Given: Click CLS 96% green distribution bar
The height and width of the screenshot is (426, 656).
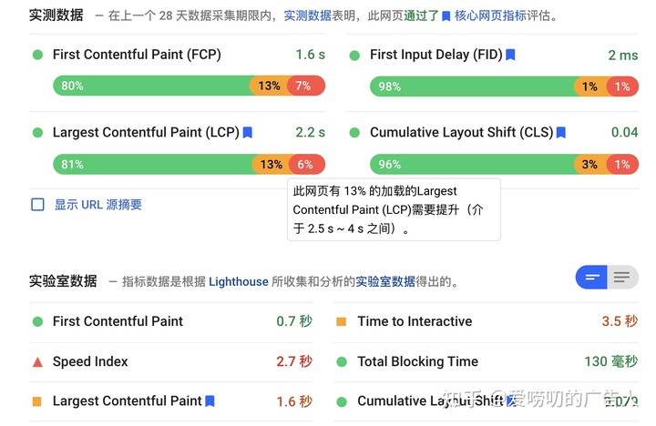Looking at the screenshot, I should tap(469, 165).
